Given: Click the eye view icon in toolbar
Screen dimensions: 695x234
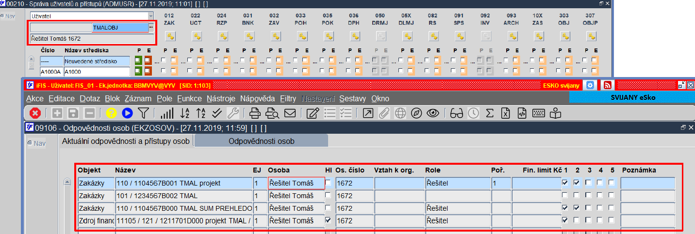Looking at the screenshot, I should [432, 113].
